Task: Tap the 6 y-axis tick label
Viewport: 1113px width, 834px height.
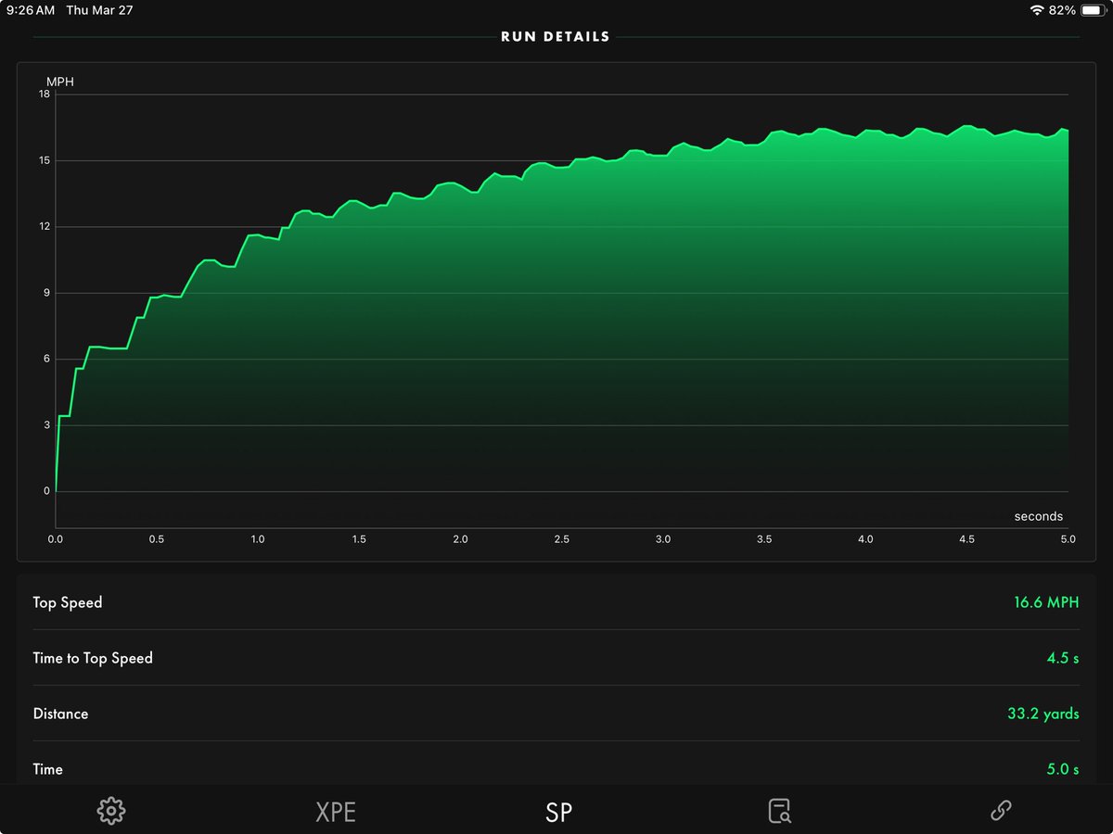Action: click(x=46, y=359)
